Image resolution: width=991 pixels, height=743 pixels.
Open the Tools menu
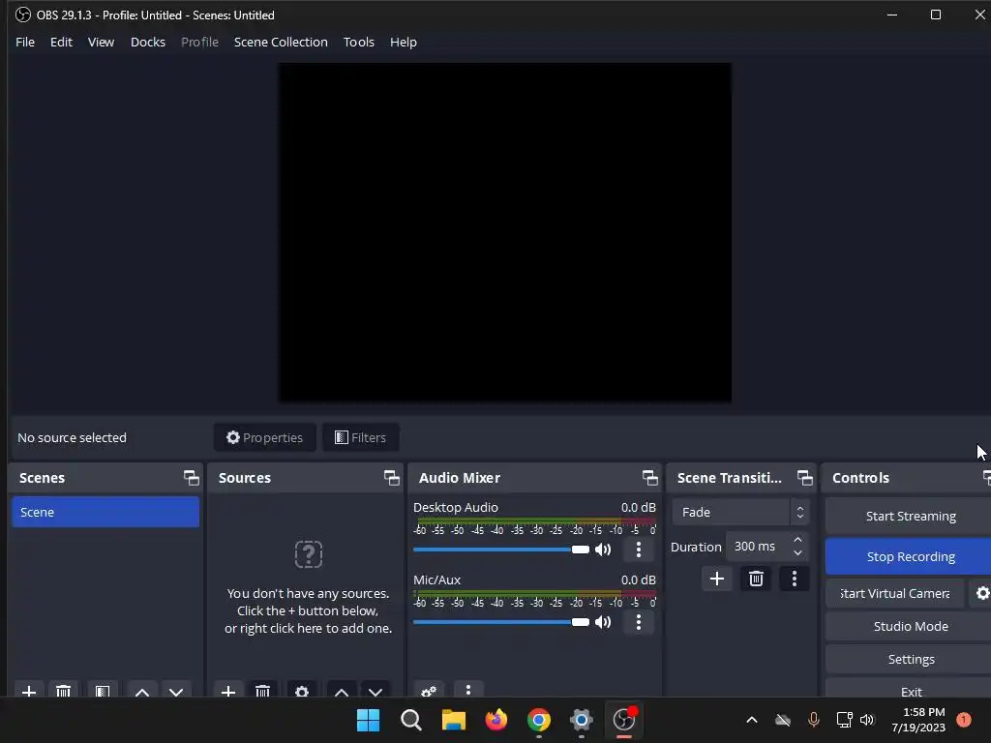coord(359,42)
